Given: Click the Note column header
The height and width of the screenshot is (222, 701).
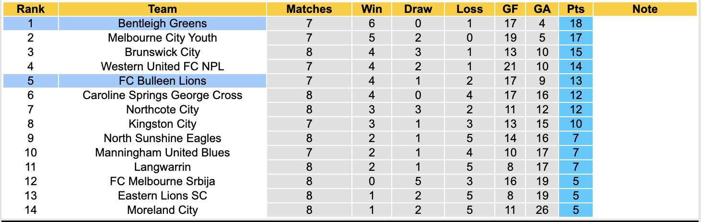Looking at the screenshot, I should click(645, 9).
